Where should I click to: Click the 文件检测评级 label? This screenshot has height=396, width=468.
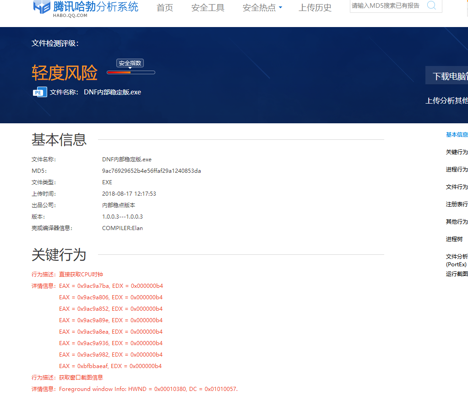click(x=55, y=43)
